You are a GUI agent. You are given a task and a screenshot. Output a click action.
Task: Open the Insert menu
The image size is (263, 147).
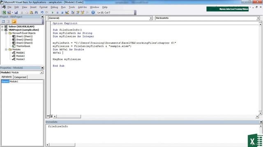pyautogui.click(x=33, y=7)
